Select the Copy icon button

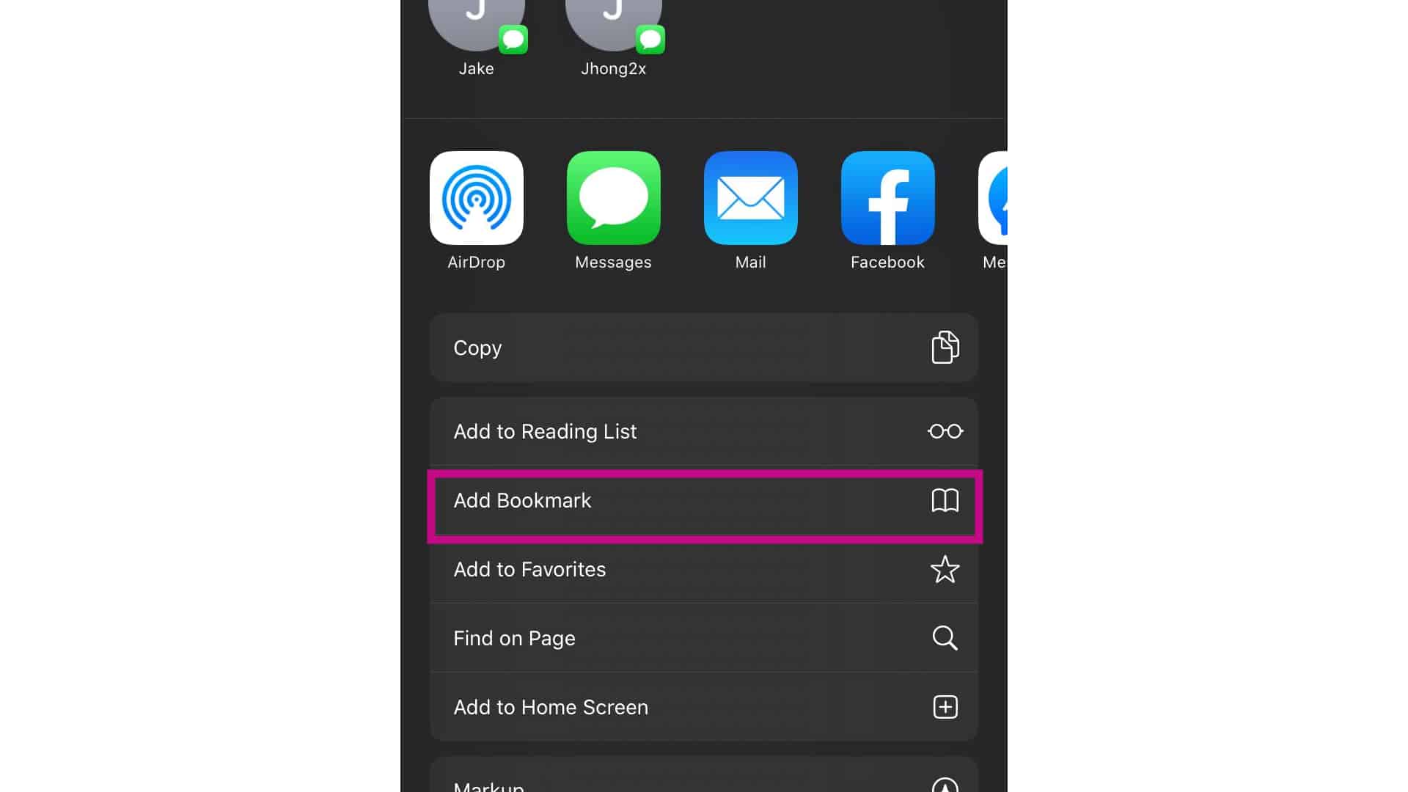coord(946,347)
